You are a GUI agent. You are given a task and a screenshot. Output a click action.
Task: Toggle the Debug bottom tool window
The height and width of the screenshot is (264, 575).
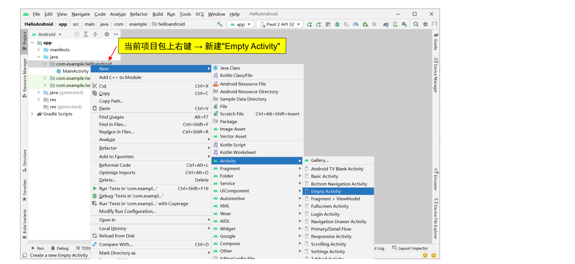pyautogui.click(x=60, y=248)
